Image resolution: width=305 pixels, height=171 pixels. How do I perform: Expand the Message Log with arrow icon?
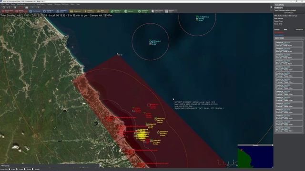[101, 166]
